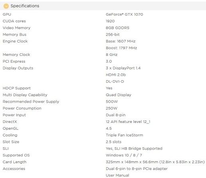This screenshot has height=178, width=206.
Task: Select the 256-bit memory bus text
Action: click(113, 34)
